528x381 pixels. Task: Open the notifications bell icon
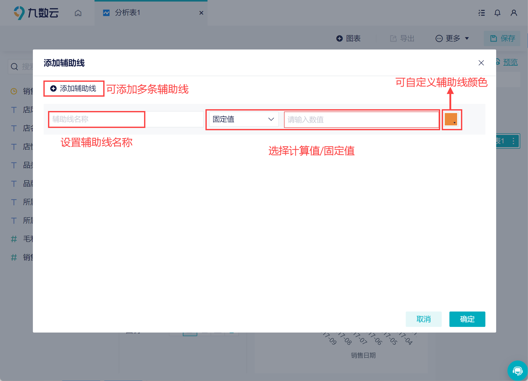click(x=497, y=13)
